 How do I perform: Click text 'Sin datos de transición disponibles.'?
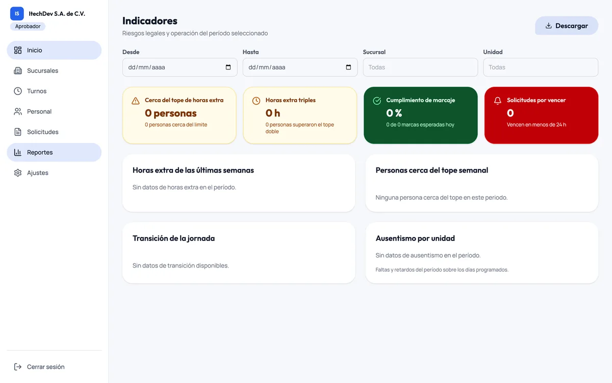point(181,266)
